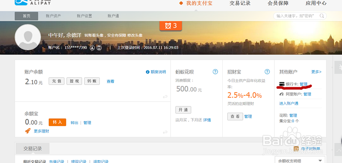This screenshot has height=163, width=342.
Task: Open the alarm notification badge showing 3
Action: [171, 26]
